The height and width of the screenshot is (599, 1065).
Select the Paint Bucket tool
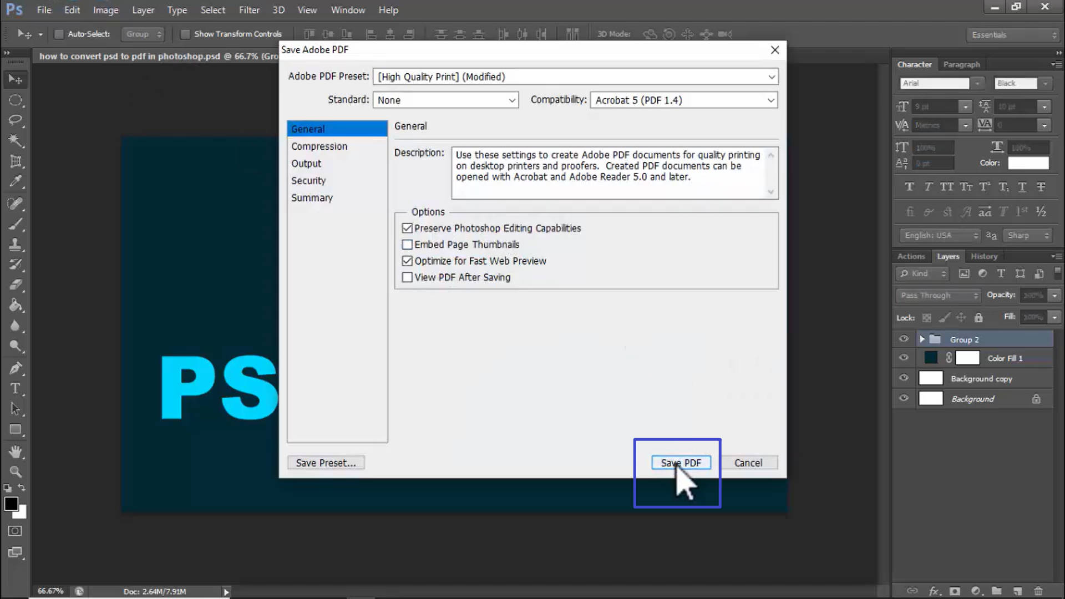point(16,306)
